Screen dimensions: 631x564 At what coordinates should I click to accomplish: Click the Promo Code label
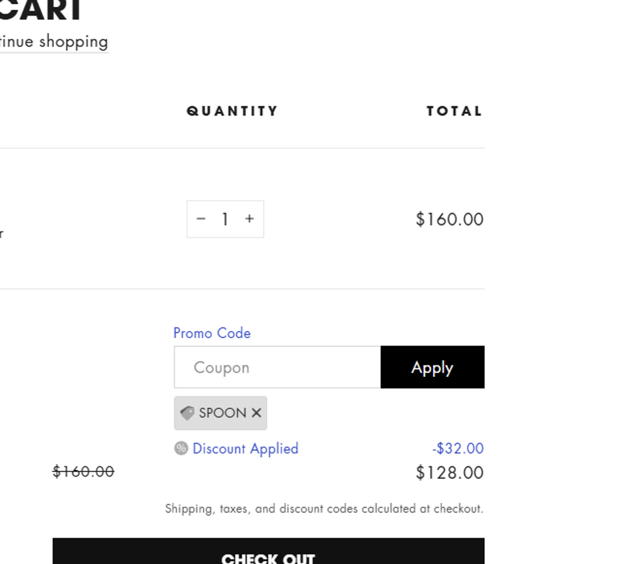(x=212, y=333)
